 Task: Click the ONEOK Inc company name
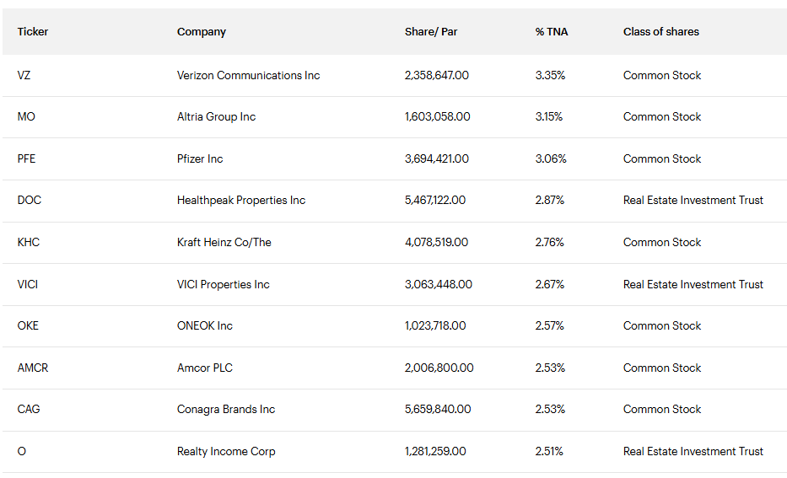[x=205, y=325]
